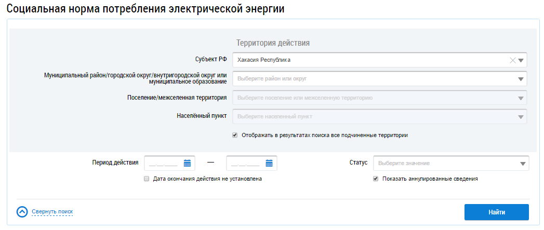Screen dimensions: 544x230
Task: Click the 'Свернуть поиск' link
Action: tap(52, 212)
